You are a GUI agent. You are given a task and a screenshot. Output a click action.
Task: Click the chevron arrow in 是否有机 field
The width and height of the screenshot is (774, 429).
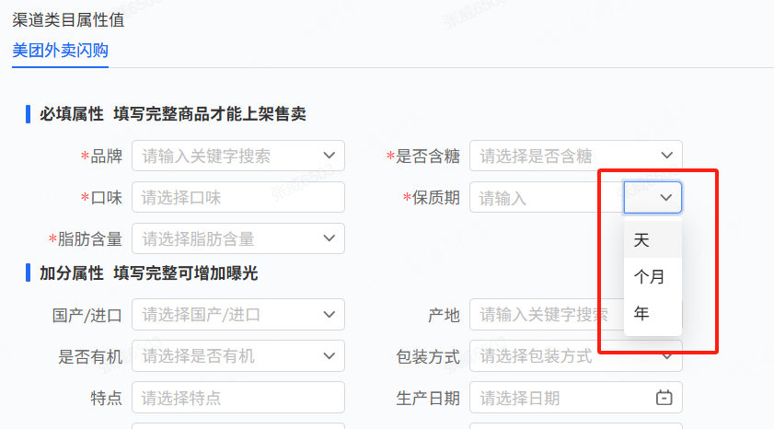click(329, 356)
